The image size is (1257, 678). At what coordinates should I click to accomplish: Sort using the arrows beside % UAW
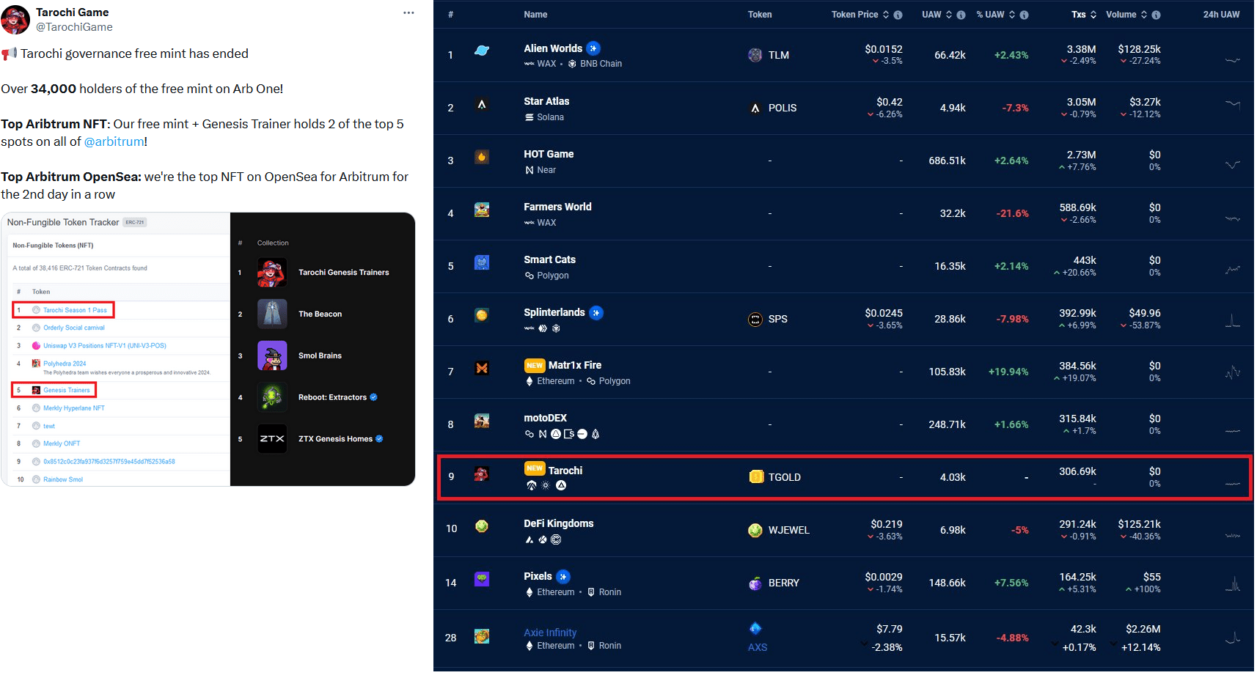tap(1012, 15)
